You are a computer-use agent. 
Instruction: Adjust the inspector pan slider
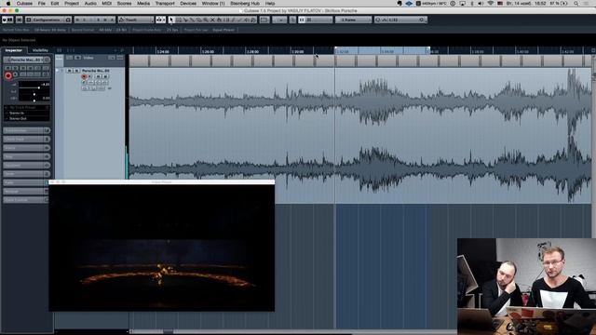(34, 94)
